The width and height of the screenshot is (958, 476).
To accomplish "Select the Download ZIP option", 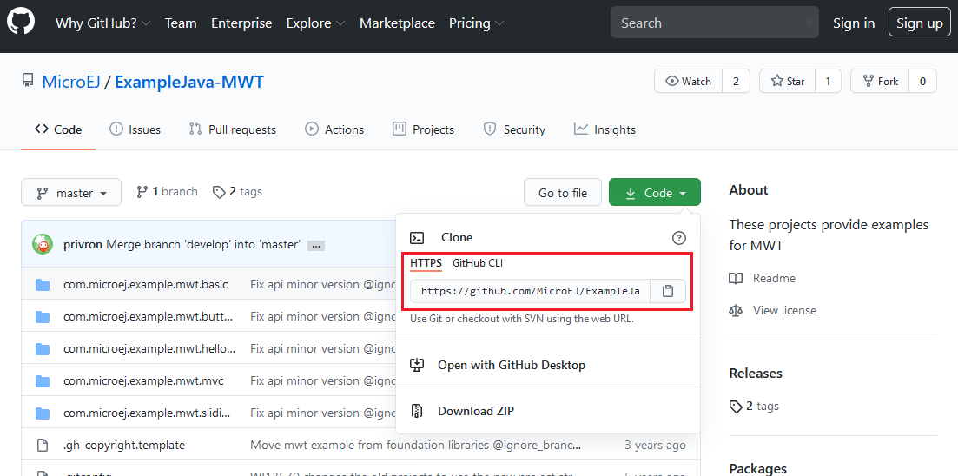I will [x=475, y=411].
